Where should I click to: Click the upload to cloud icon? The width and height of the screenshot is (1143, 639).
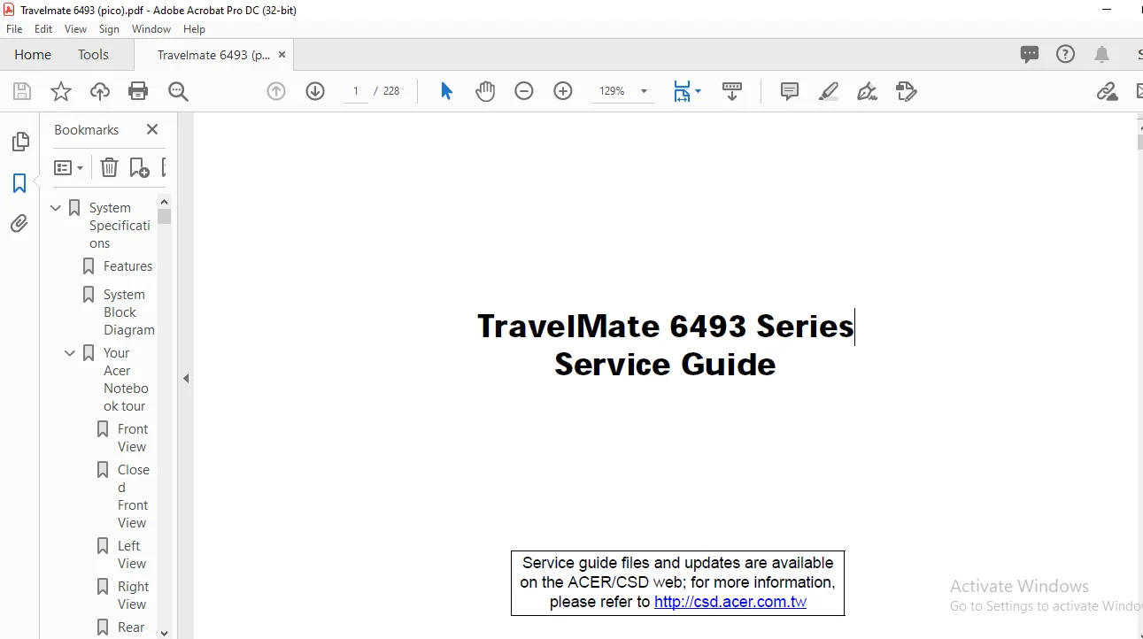tap(99, 91)
